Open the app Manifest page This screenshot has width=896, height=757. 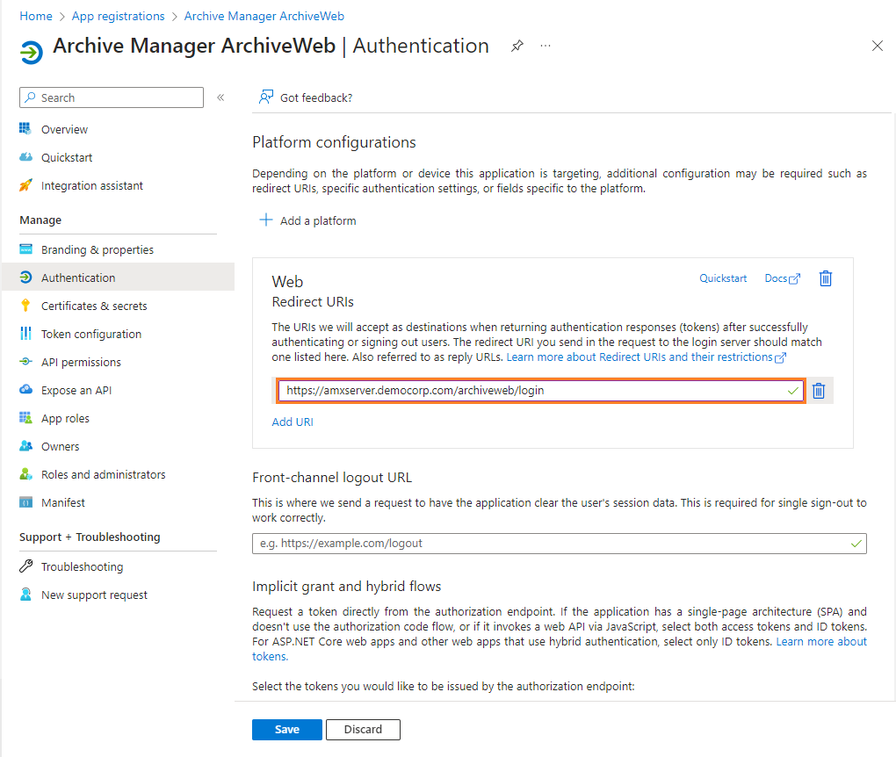(63, 502)
